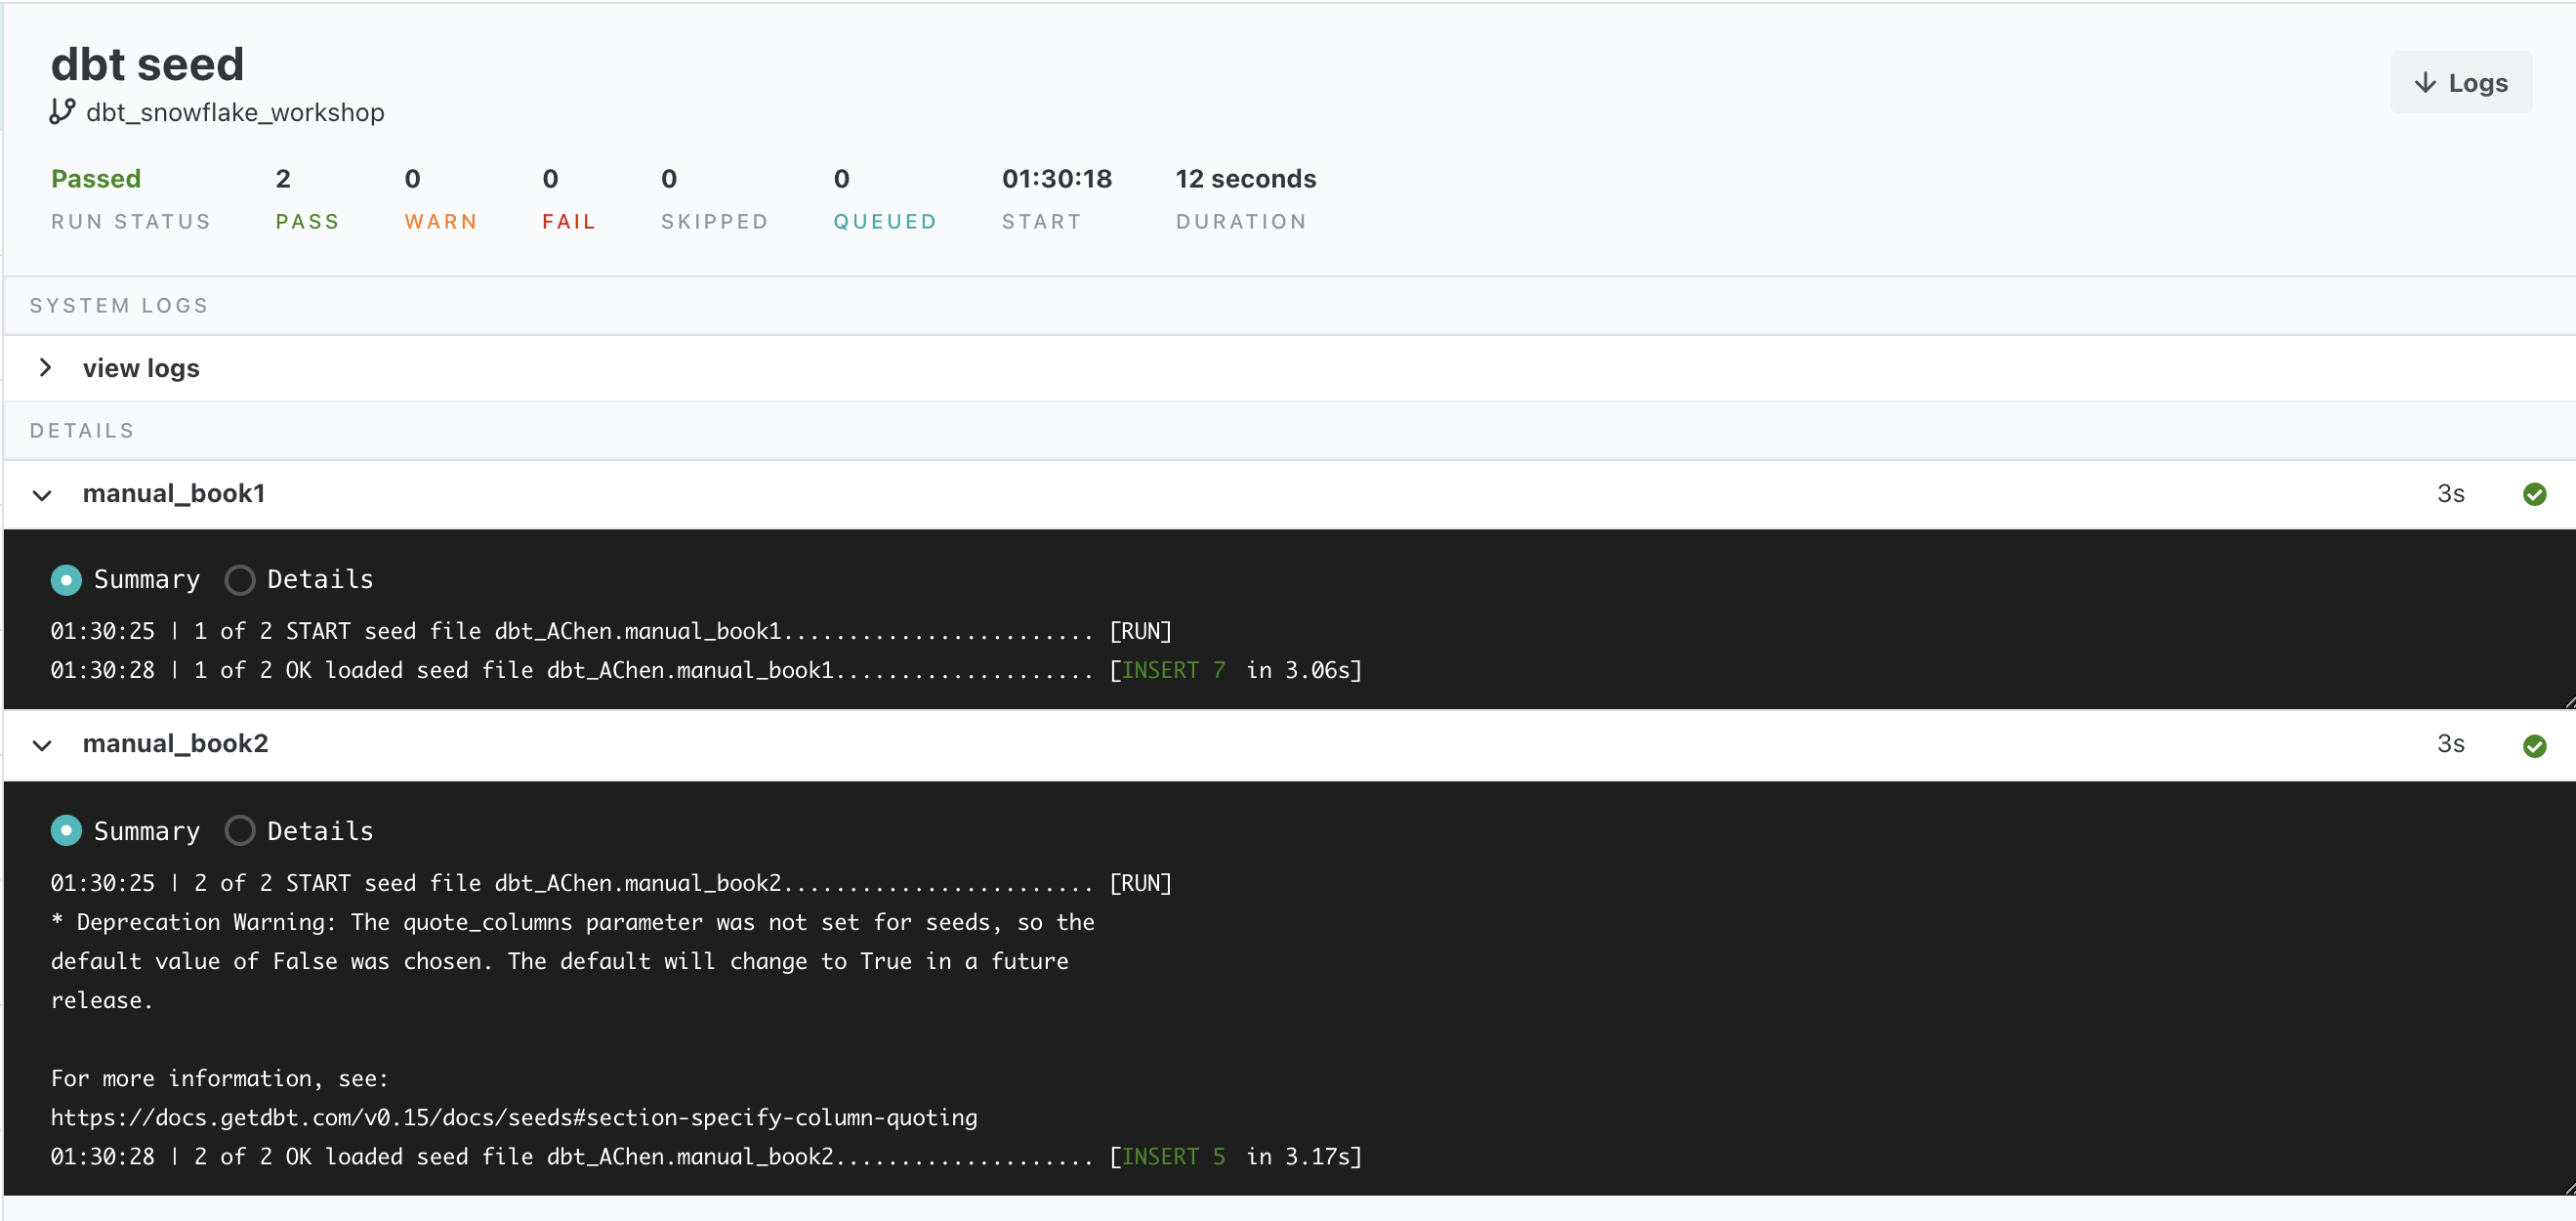The height and width of the screenshot is (1221, 2576).
Task: Collapse the manual_book2 details row
Action: point(42,745)
